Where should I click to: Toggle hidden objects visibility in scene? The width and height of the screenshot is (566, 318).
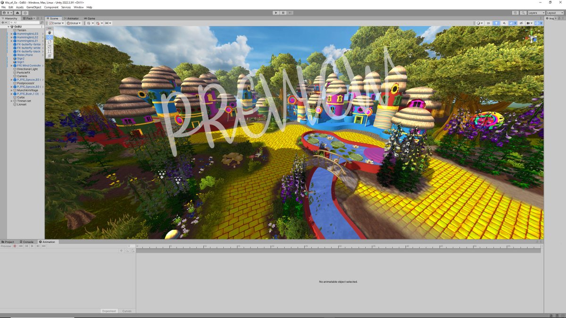pyautogui.click(x=521, y=23)
